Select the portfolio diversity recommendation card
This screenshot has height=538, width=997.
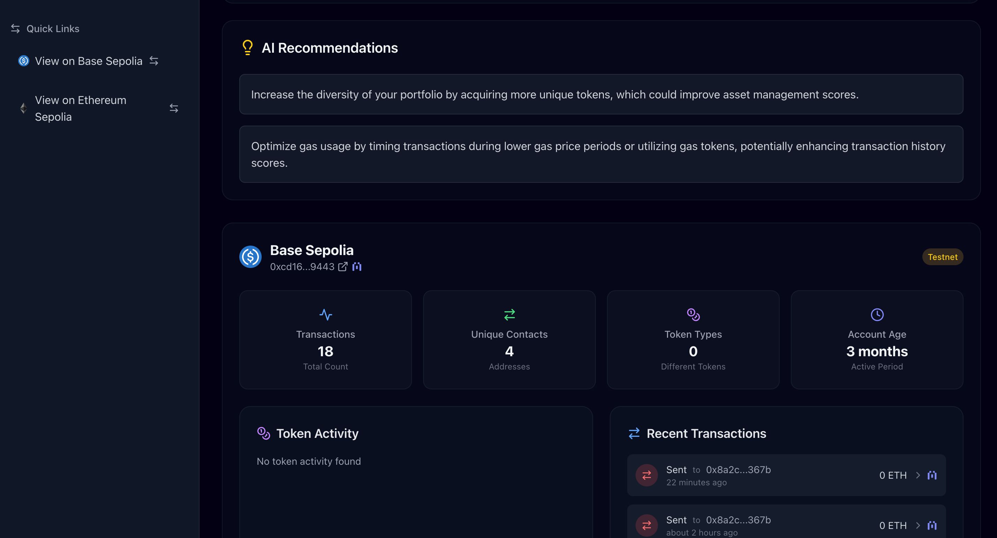[601, 95]
